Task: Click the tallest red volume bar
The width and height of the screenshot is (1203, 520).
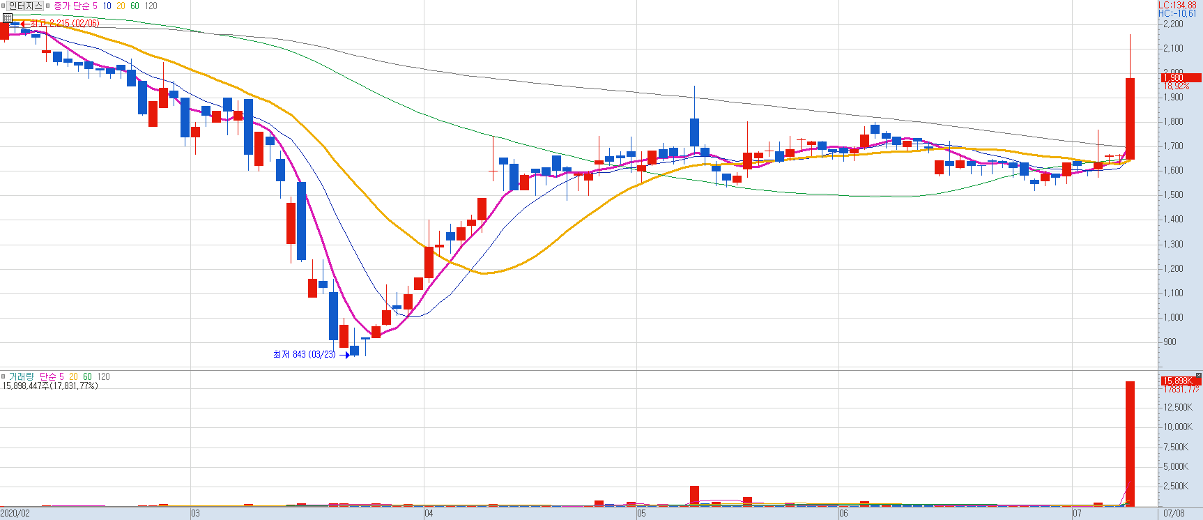Action: tap(1130, 443)
